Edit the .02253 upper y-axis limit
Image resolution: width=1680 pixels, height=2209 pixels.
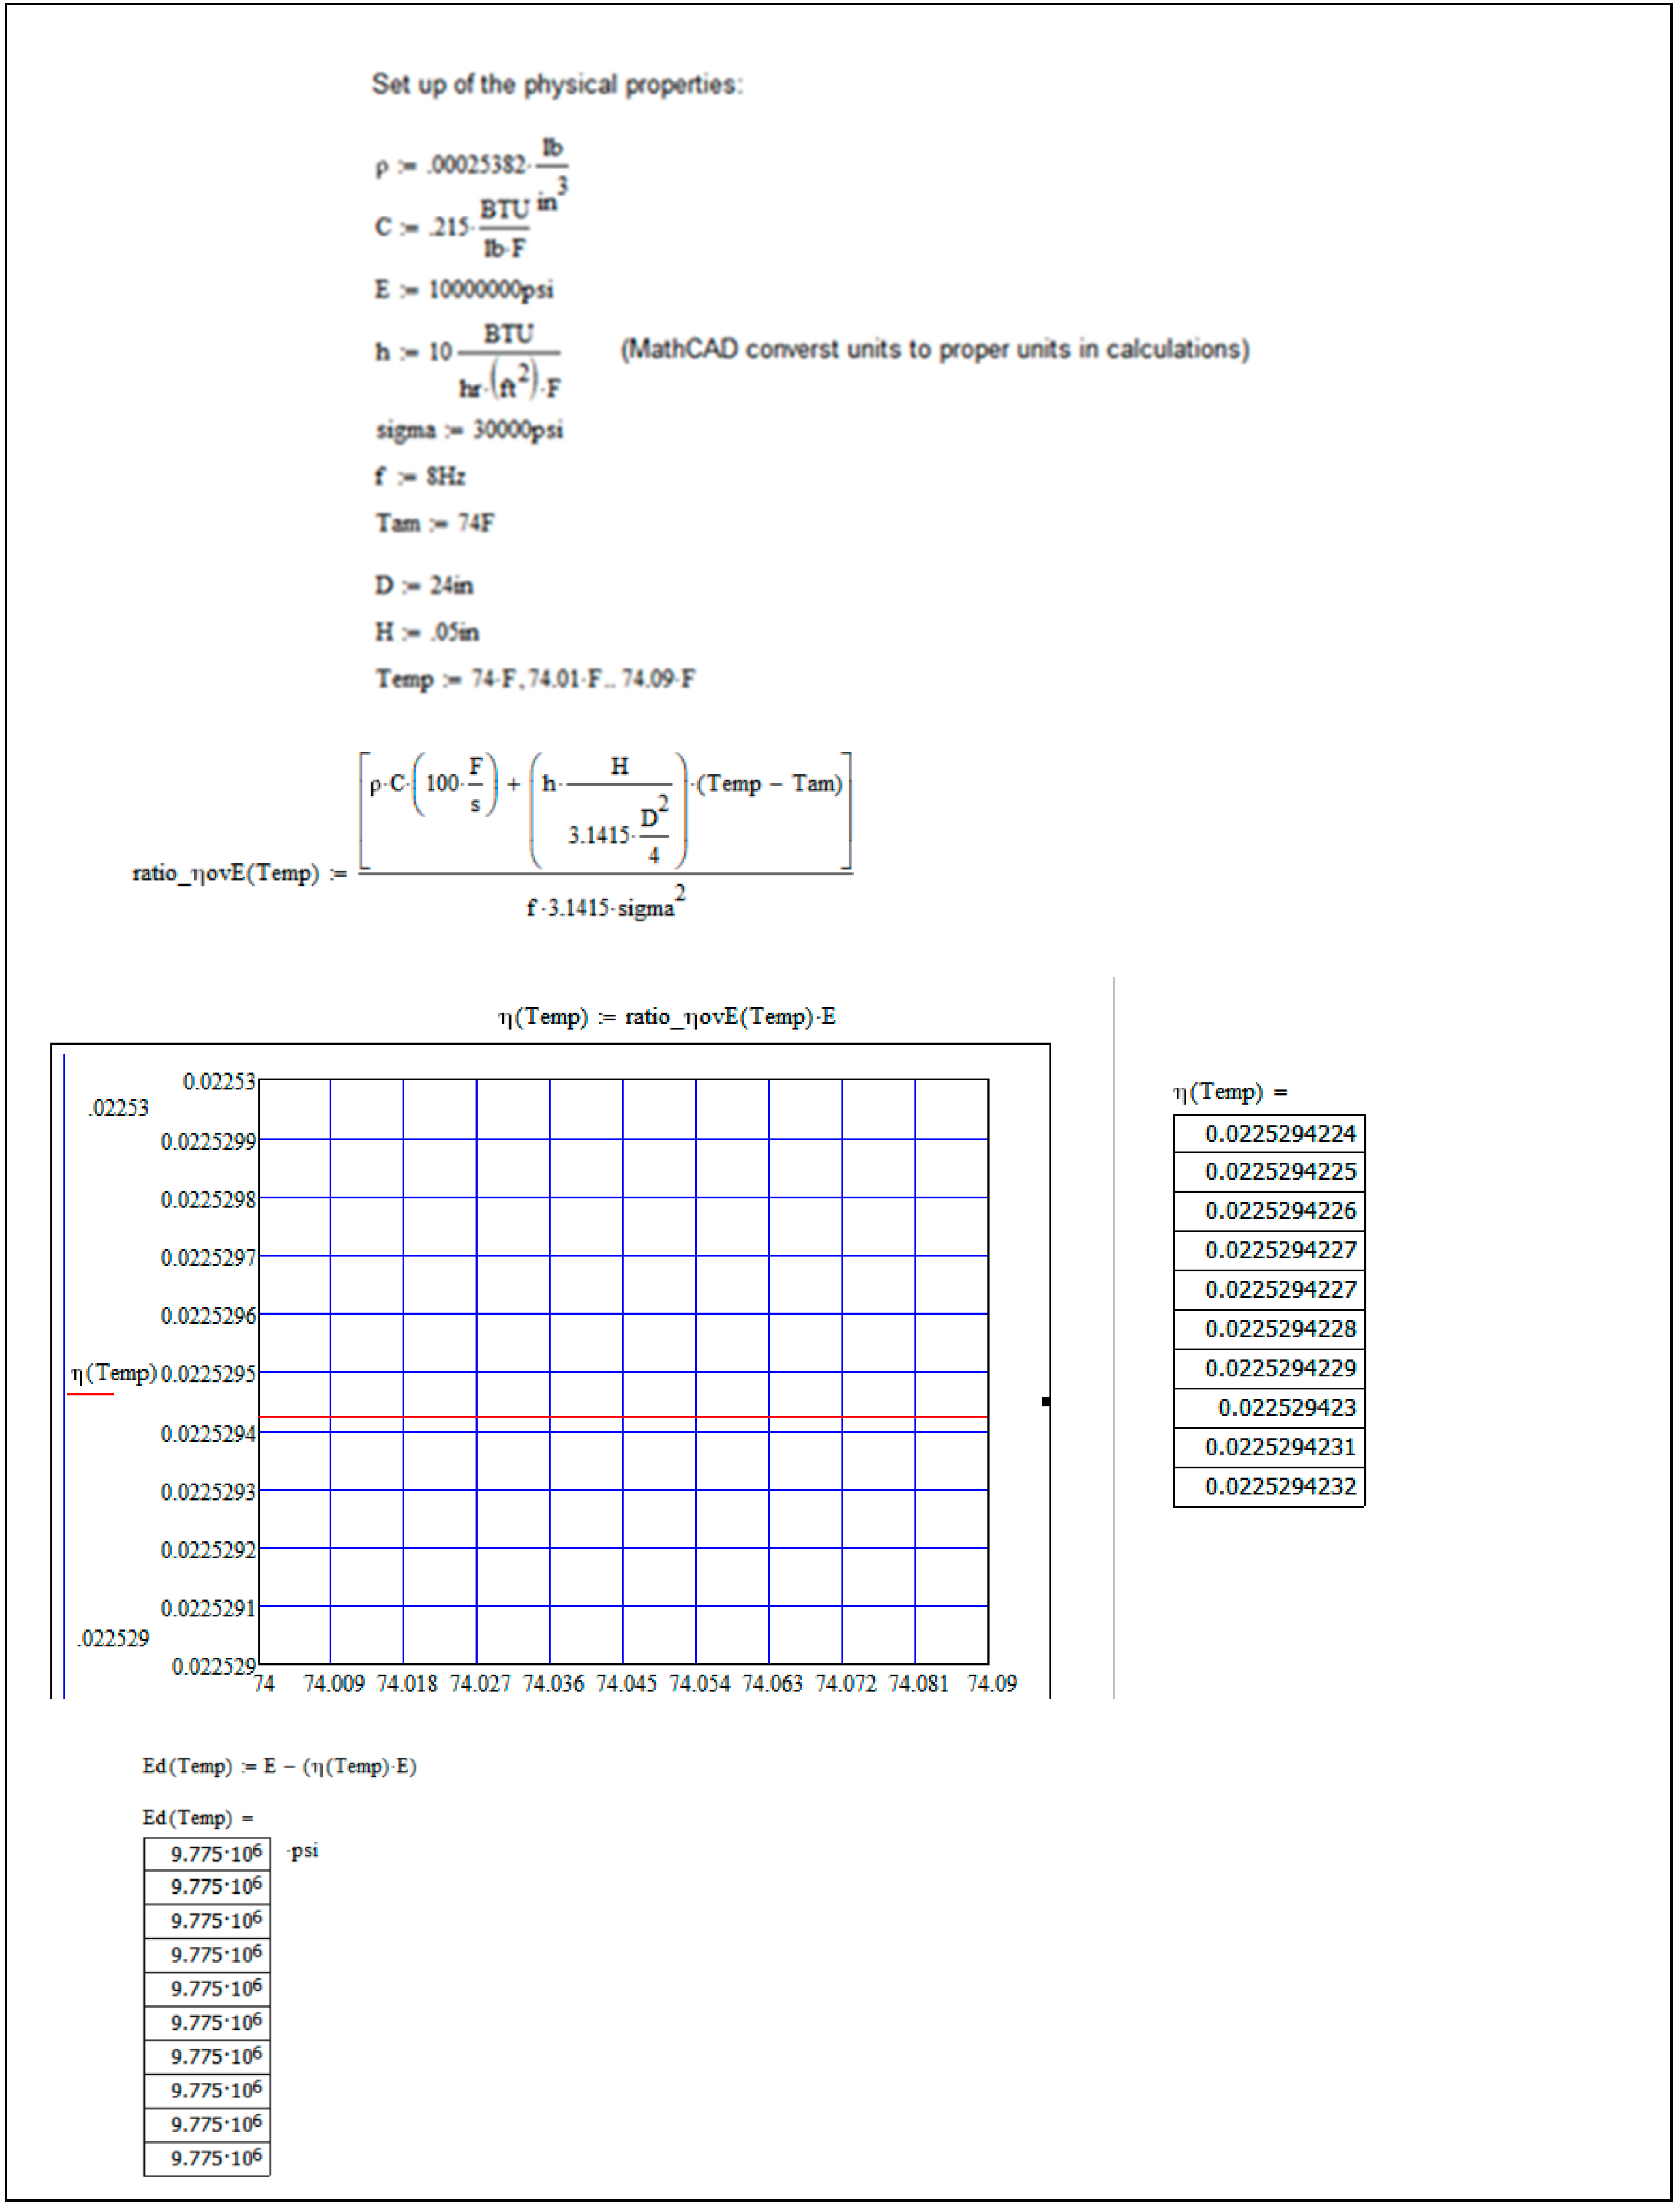click(x=118, y=1109)
